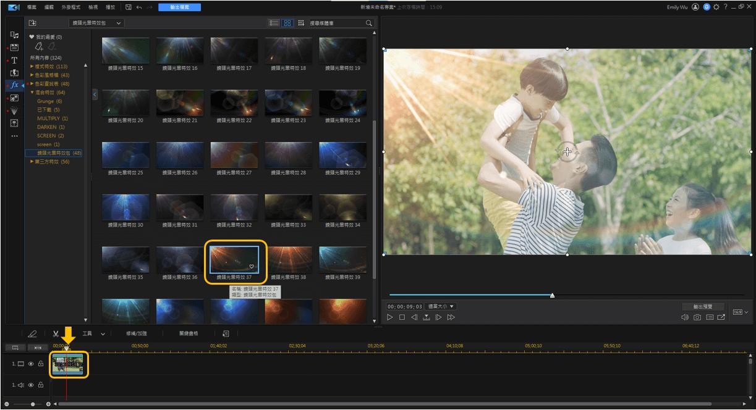Open the 編輯 menu

pos(49,7)
